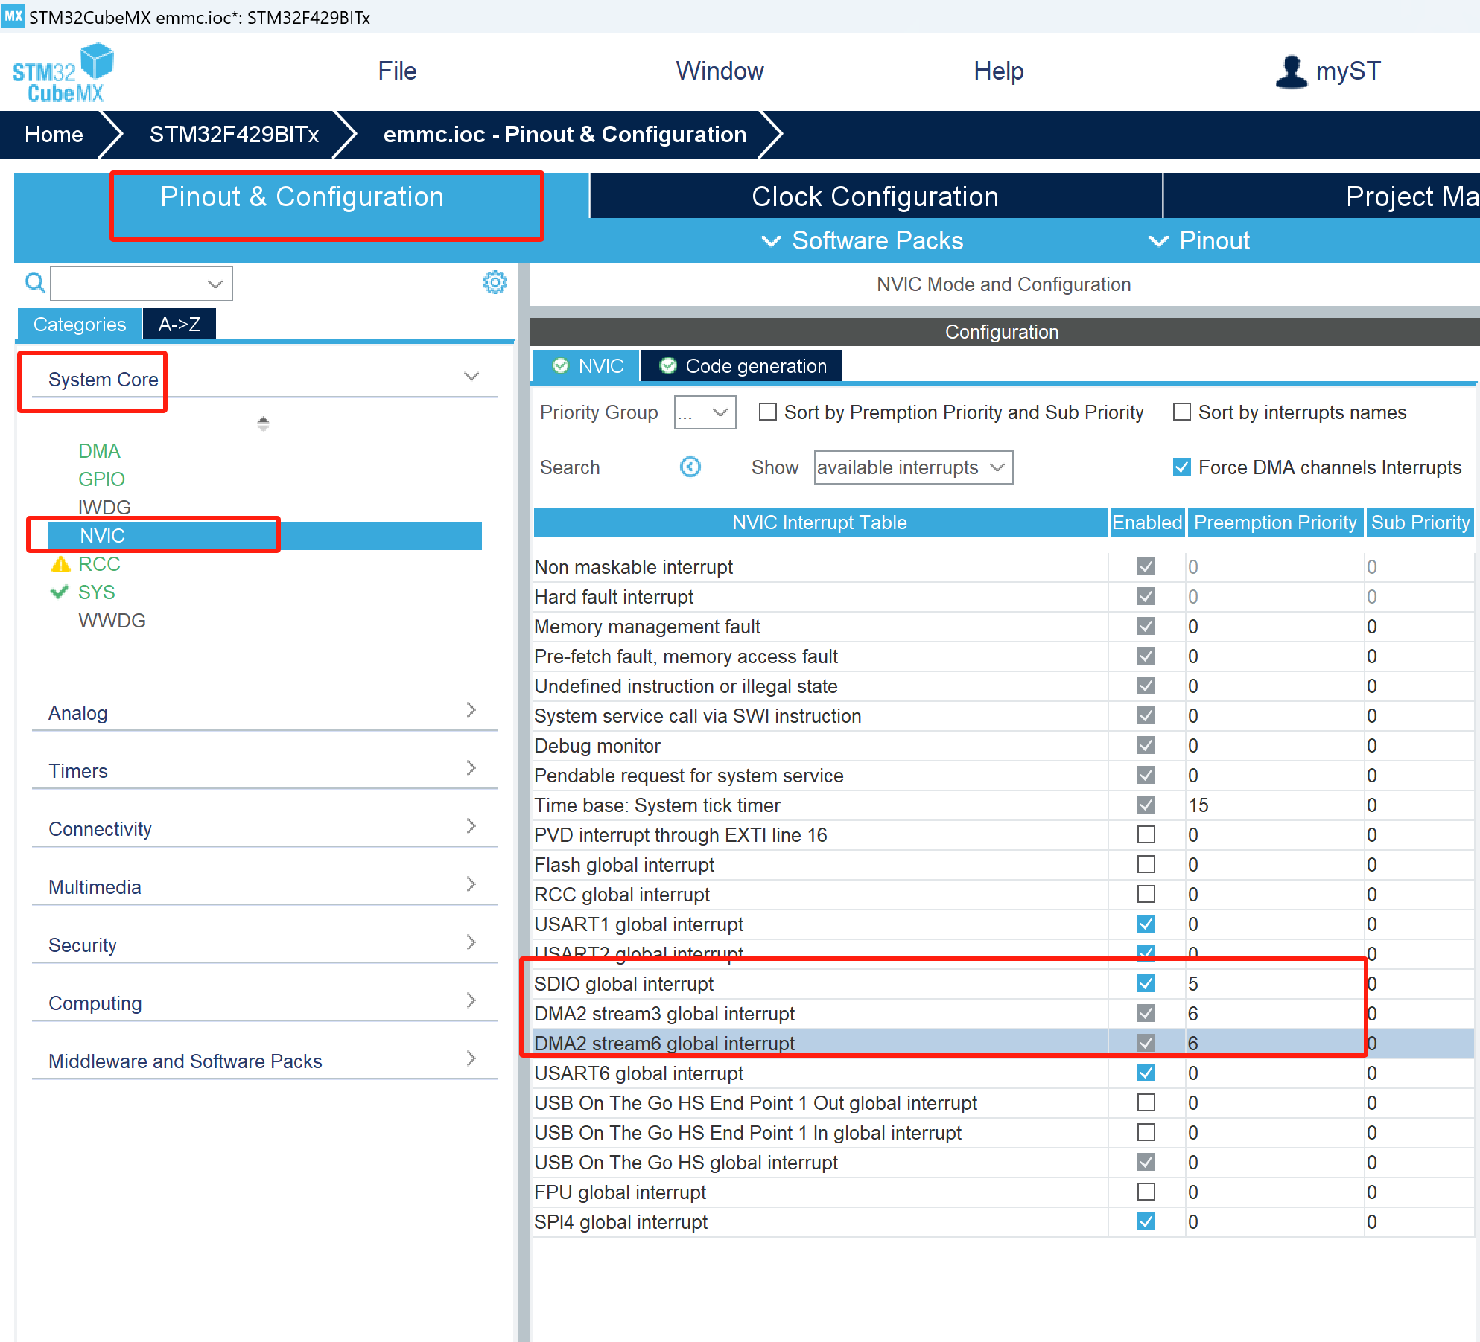Open the Window menu
The width and height of the screenshot is (1480, 1342).
pos(720,71)
